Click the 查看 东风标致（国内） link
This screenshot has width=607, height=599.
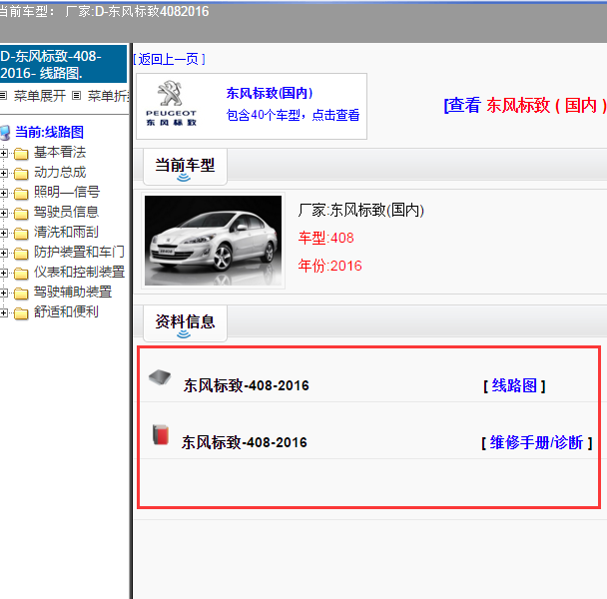point(525,105)
